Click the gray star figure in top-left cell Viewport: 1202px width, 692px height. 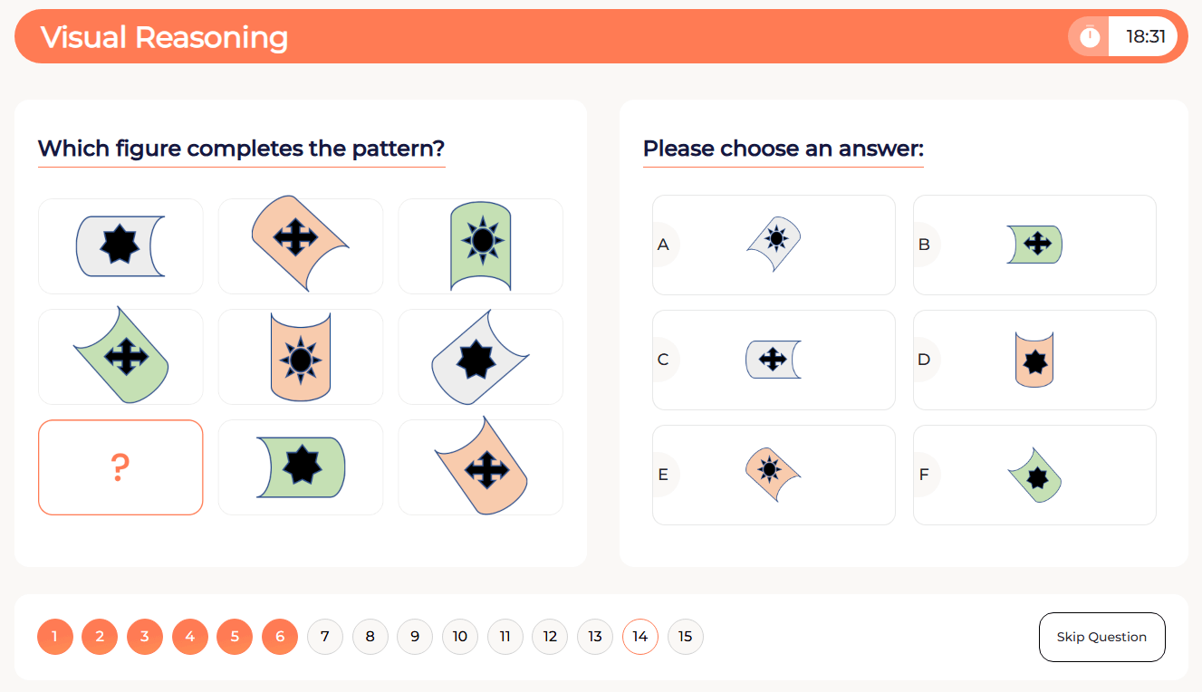click(x=120, y=245)
